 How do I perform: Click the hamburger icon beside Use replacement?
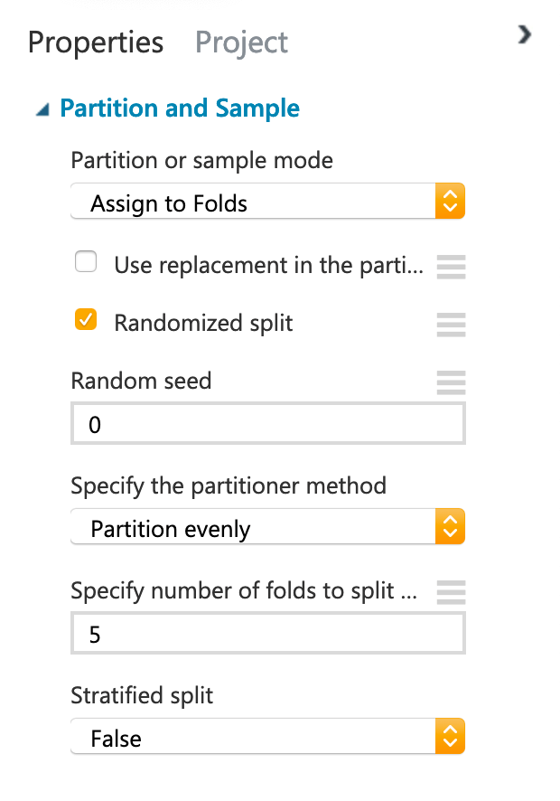pyautogui.click(x=452, y=267)
